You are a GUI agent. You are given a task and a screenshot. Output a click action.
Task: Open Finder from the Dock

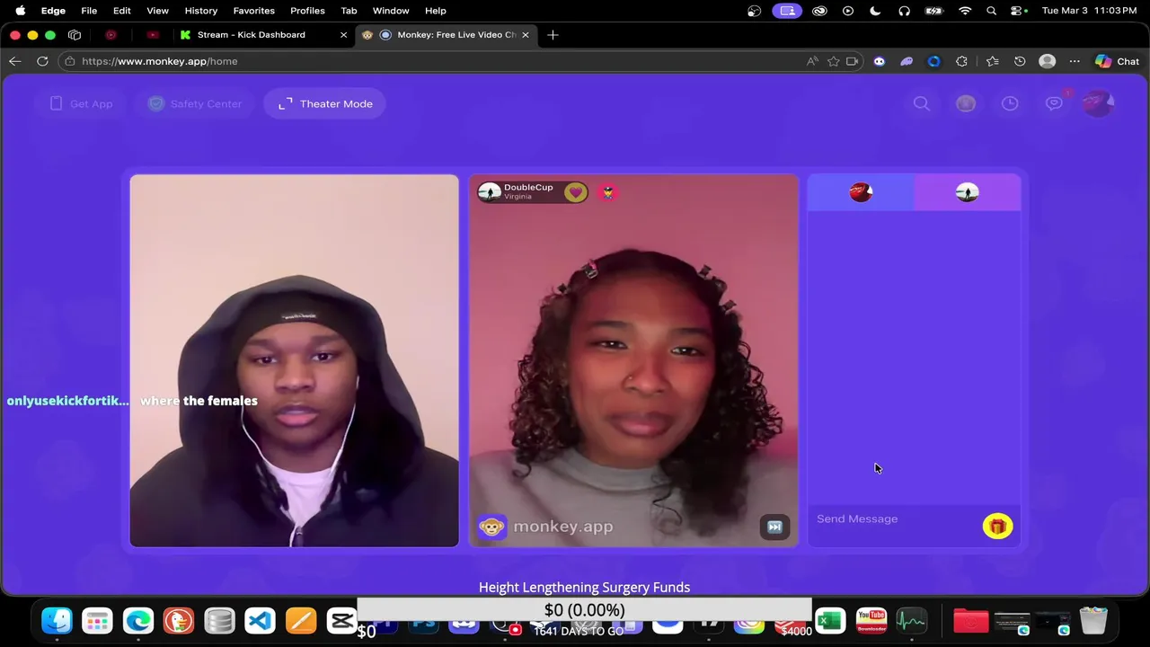[x=57, y=621]
